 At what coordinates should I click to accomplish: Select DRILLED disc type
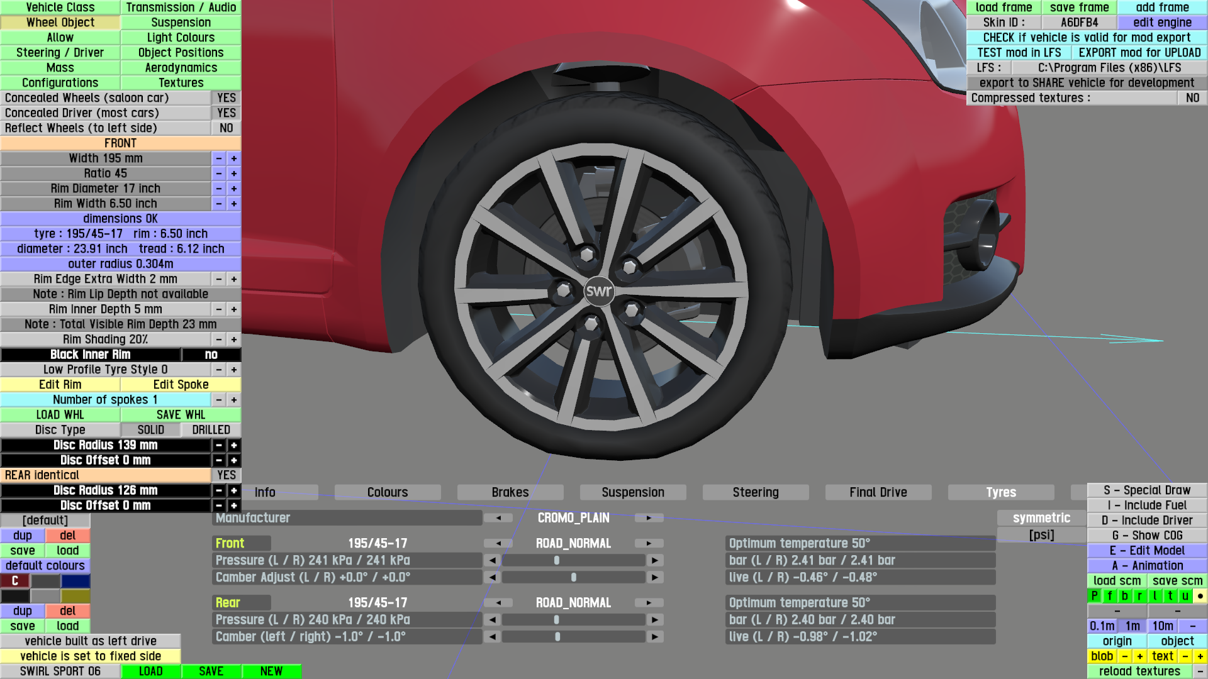pos(211,430)
